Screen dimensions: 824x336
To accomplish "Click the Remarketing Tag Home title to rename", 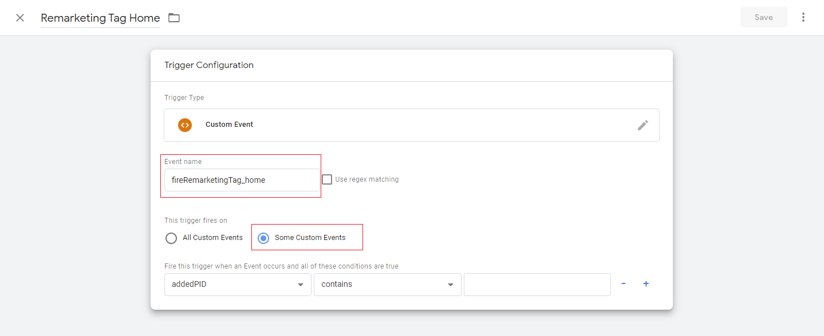I will pos(100,18).
